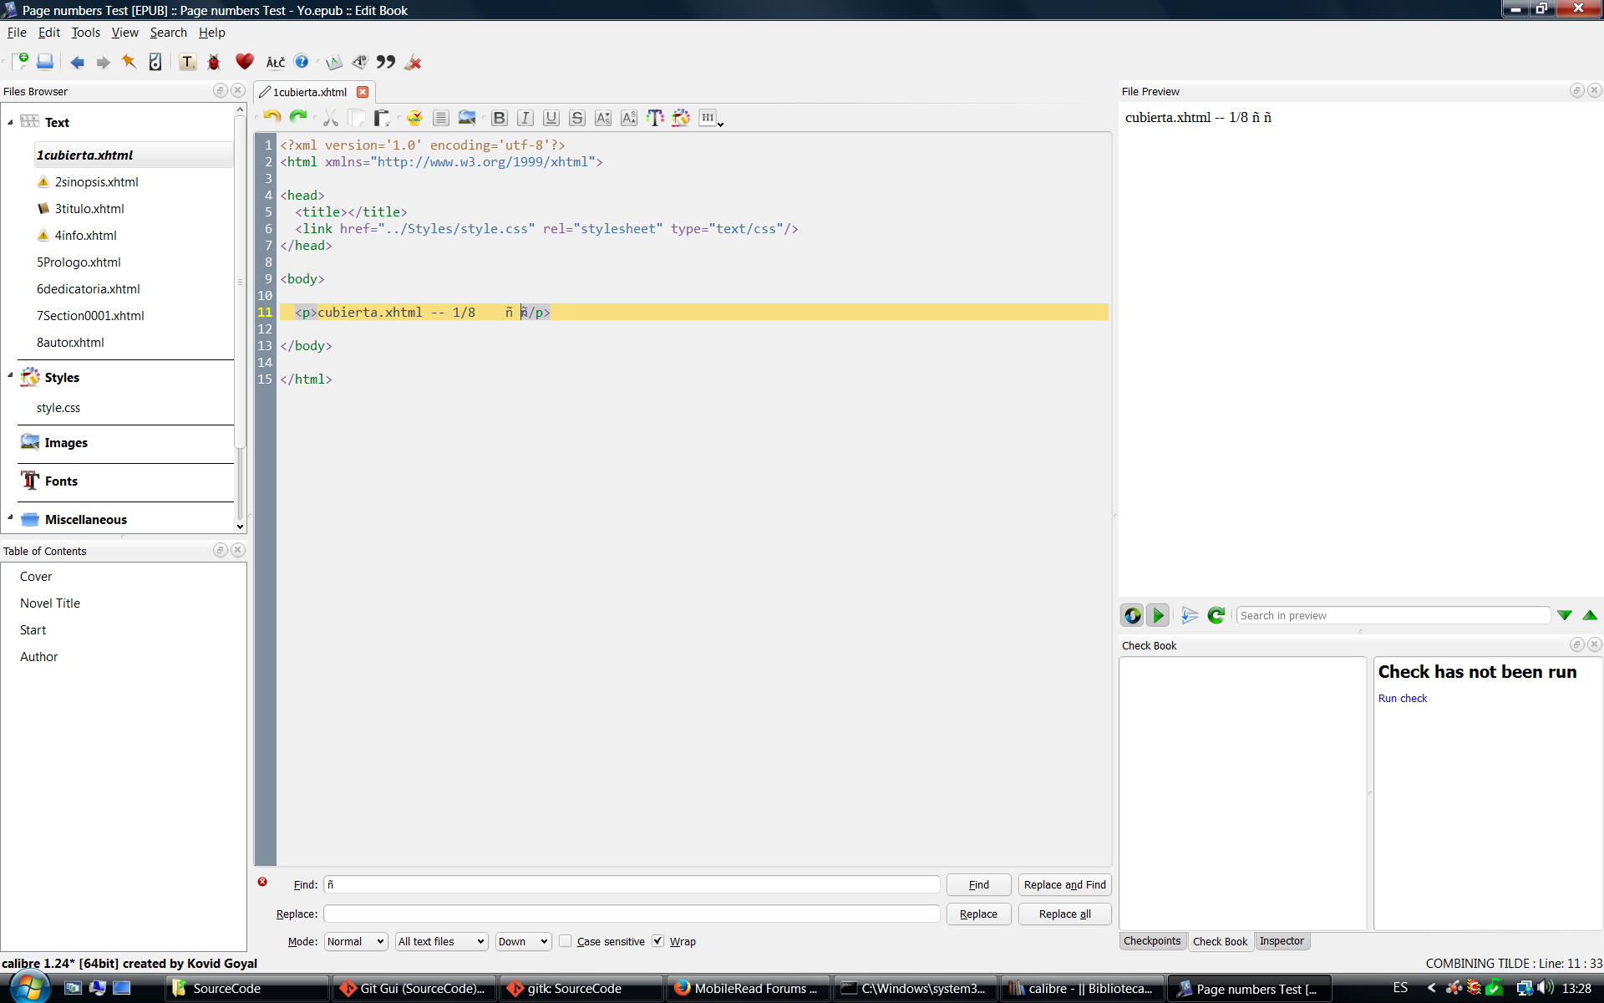Click the red heart beautify icon
Screen dimensions: 1604x1003
244,62
